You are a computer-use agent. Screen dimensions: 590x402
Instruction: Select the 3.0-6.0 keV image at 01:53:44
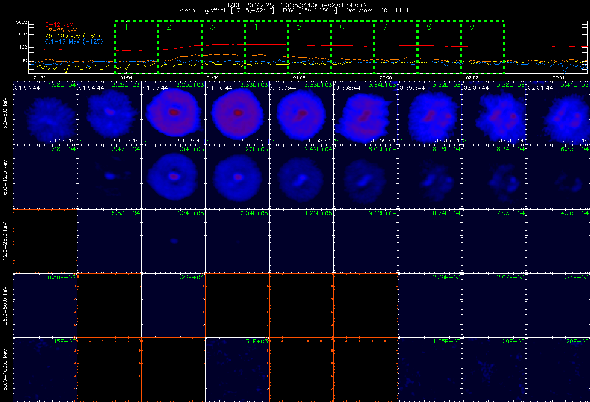pos(45,113)
